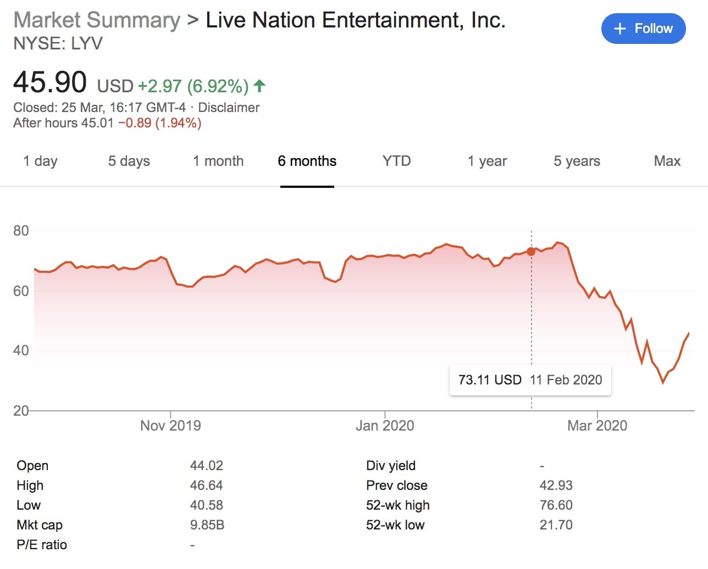Click the Mar 2020 axis label
The width and height of the screenshot is (708, 569).
pos(597,426)
